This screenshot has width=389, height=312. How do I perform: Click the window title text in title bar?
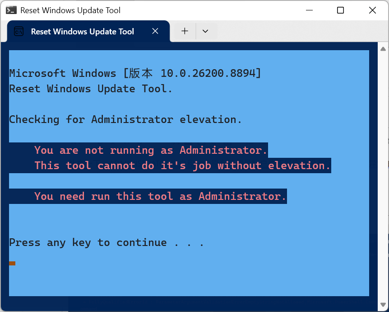coord(70,10)
